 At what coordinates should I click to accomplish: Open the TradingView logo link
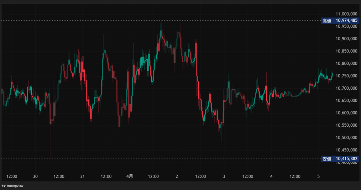tap(12, 186)
